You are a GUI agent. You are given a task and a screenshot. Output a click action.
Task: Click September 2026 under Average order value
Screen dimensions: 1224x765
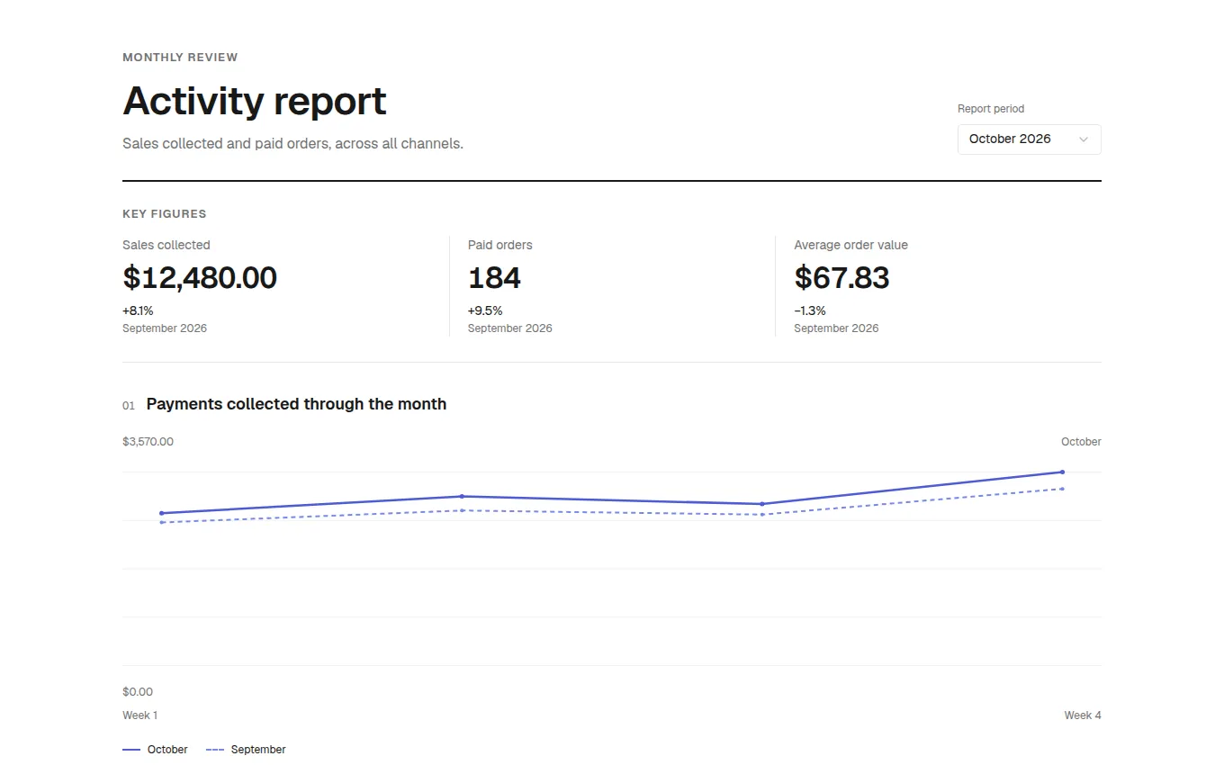click(x=836, y=328)
